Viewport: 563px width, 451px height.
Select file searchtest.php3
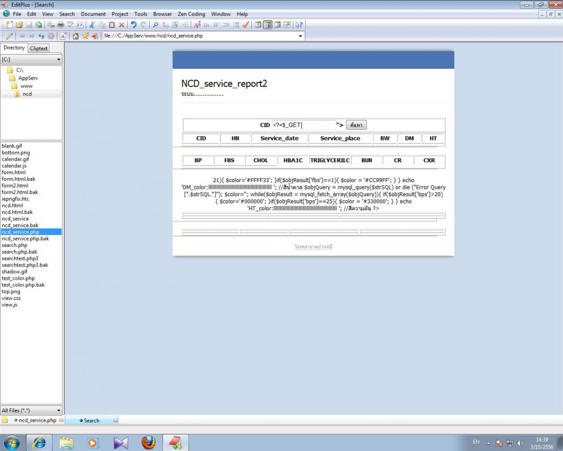coord(20,259)
